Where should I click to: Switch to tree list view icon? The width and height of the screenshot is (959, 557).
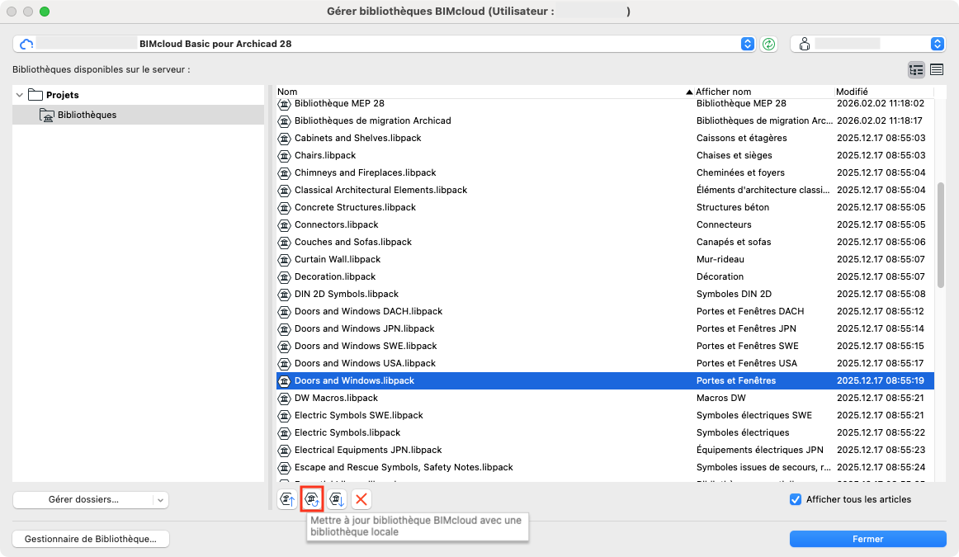pos(916,69)
